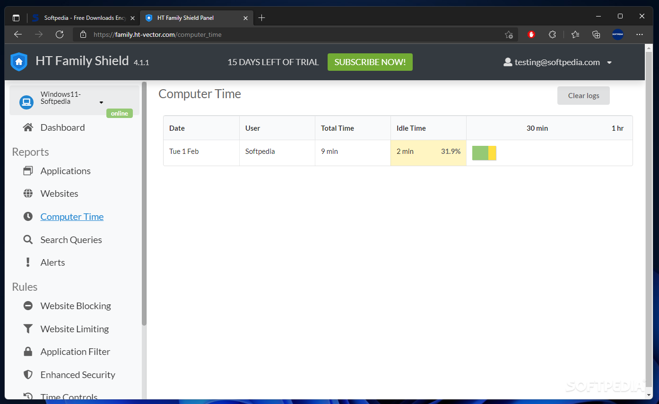The image size is (659, 404).
Task: Click the Search Queries magnifier icon
Action: point(28,240)
